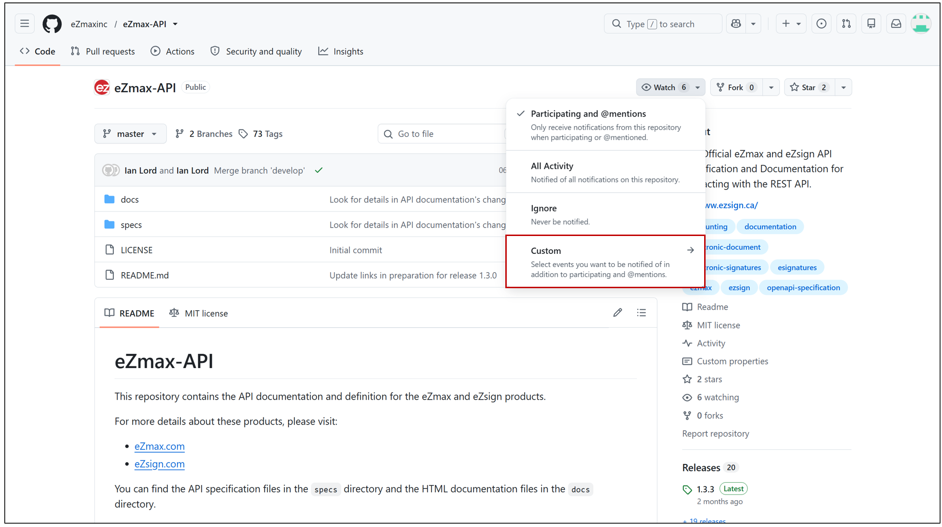Open the LICENSE file
This screenshot has width=942, height=527.
pyautogui.click(x=136, y=250)
